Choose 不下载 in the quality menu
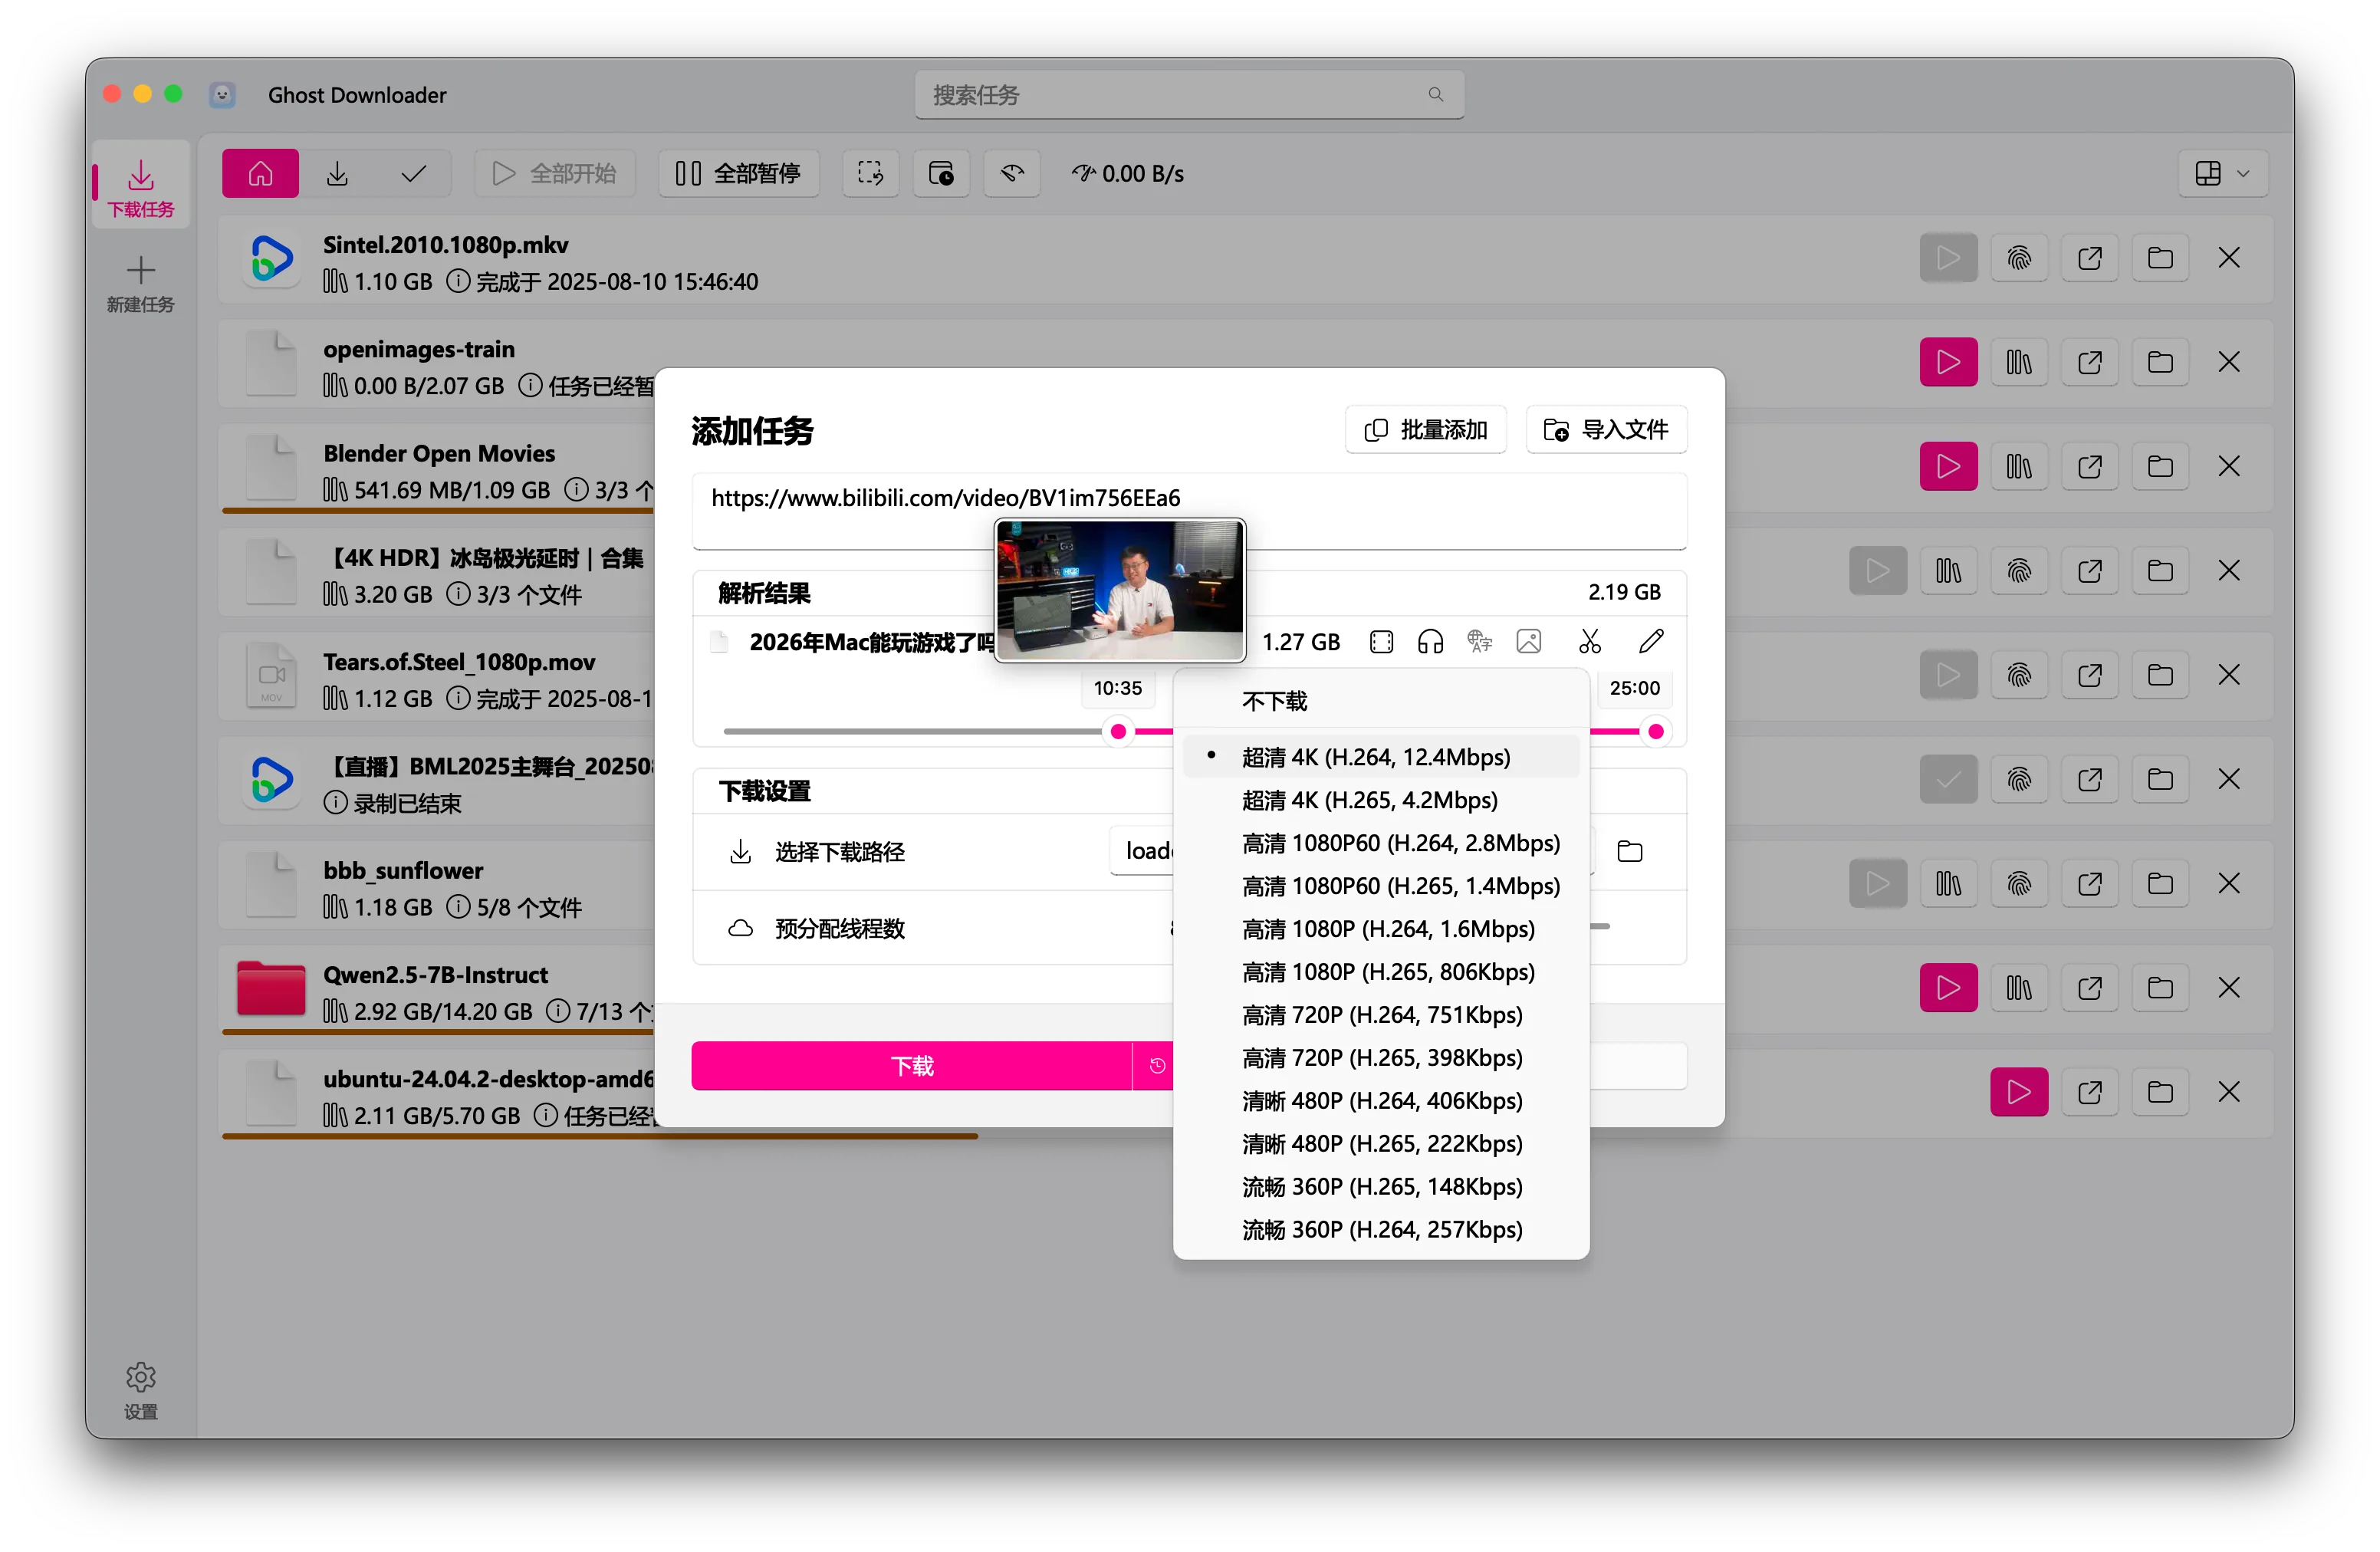The height and width of the screenshot is (1552, 2380). [x=1381, y=701]
